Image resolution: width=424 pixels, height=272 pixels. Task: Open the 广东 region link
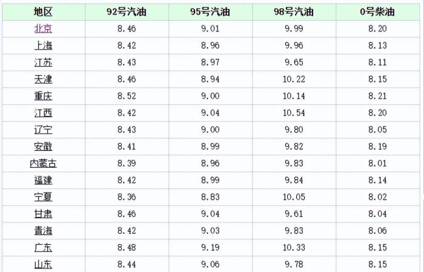[43, 247]
